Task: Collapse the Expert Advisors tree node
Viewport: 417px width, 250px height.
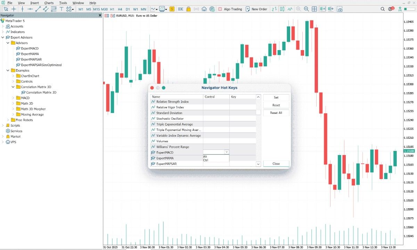Action: [3, 37]
